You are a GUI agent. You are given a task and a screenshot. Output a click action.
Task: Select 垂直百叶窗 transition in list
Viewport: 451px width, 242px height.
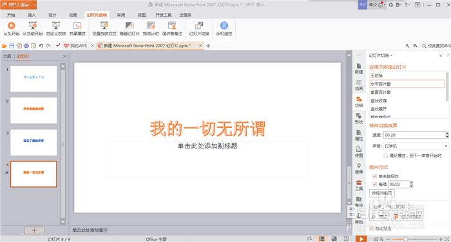[408, 92]
